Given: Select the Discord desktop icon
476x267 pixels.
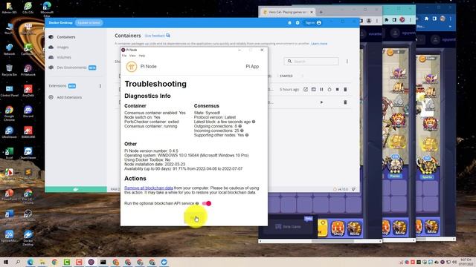Looking at the screenshot, I should [28, 111].
